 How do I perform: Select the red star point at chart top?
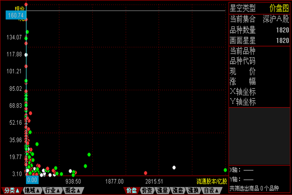(x=26, y=4)
